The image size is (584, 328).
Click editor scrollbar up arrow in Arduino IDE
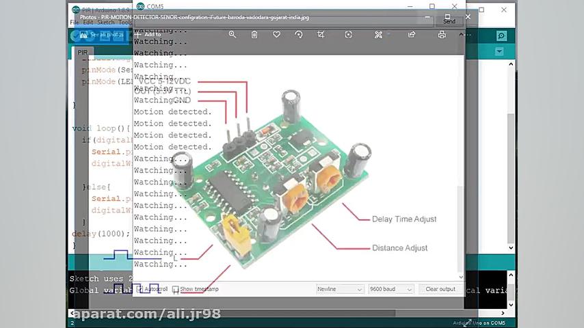click(x=511, y=64)
